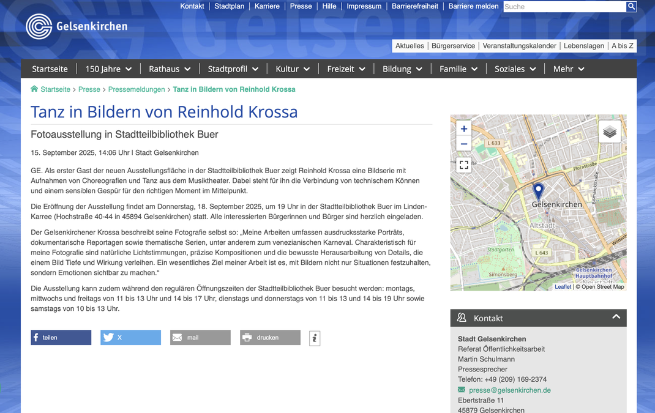
Task: Click the search magnifier button
Action: [x=631, y=6]
